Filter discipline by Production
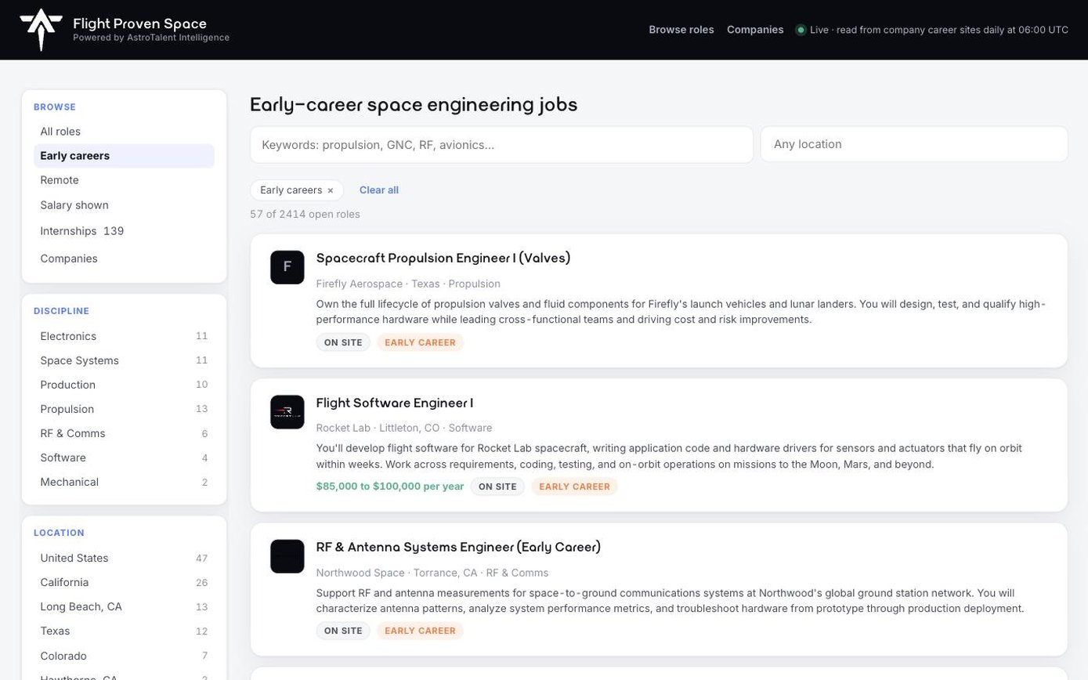The height and width of the screenshot is (680, 1088). (x=124, y=385)
